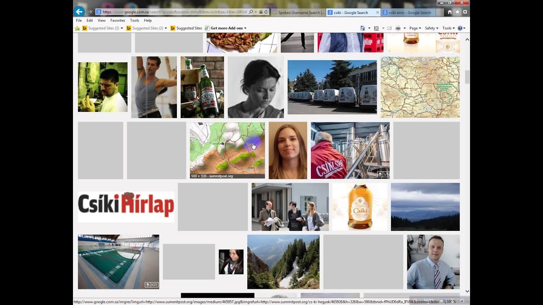The image size is (543, 305).
Task: Open the View menu
Action: tap(101, 20)
